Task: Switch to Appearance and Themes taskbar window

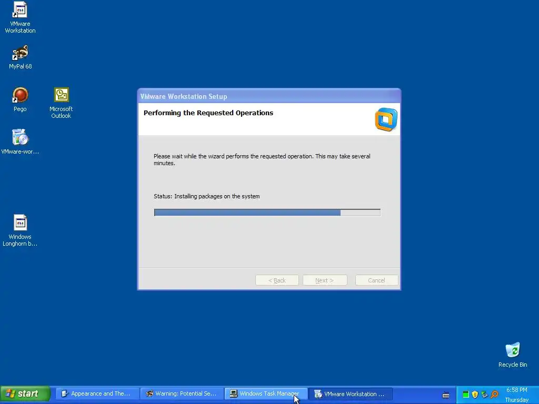Action: coord(97,393)
